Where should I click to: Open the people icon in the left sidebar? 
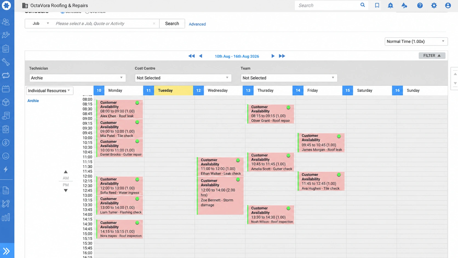pos(6,22)
